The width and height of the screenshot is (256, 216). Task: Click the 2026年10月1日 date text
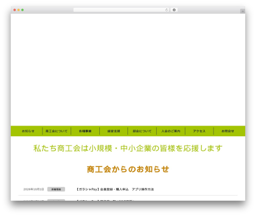tap(34, 189)
